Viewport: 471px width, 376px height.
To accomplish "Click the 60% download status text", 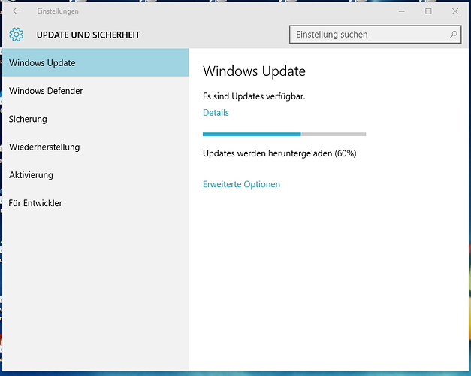I will 279,153.
